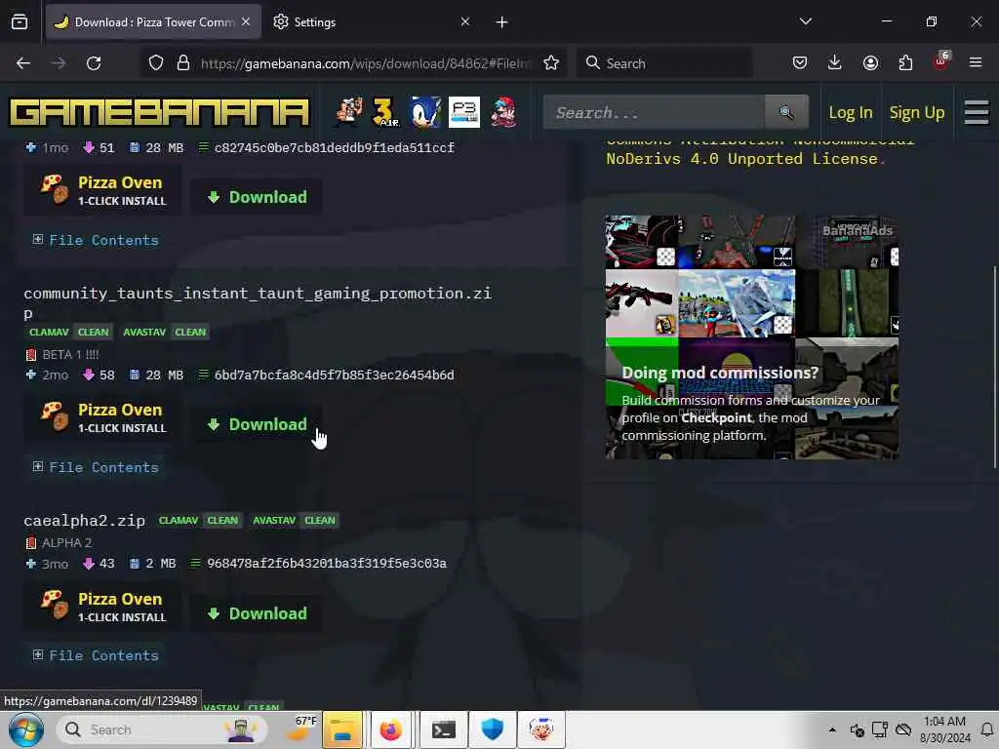Open the Firefox account icon
999x749 pixels.
coord(870,62)
